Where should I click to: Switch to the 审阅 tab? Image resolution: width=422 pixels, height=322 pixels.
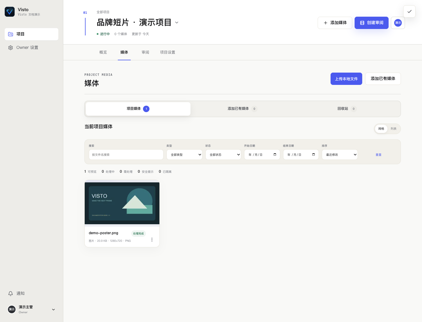(x=145, y=52)
